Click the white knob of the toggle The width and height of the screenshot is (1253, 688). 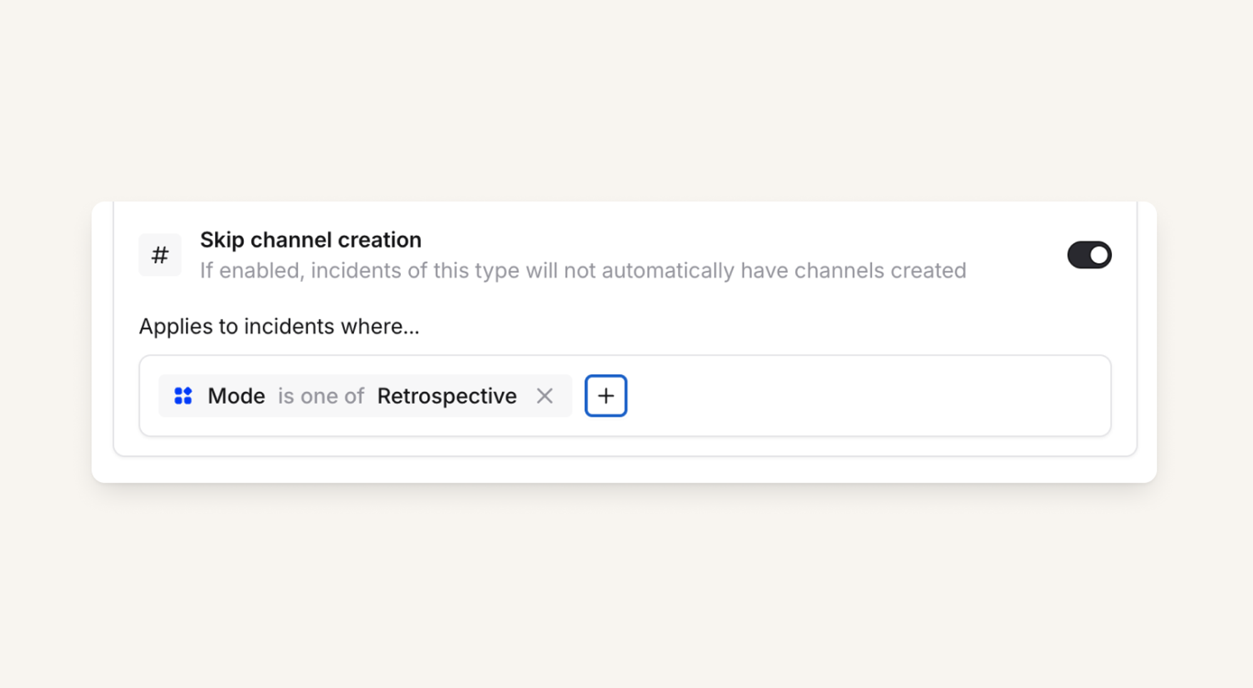click(x=1099, y=255)
